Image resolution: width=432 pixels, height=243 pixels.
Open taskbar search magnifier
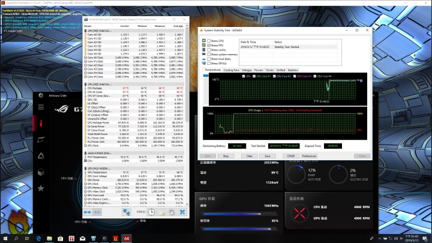(x=16, y=238)
